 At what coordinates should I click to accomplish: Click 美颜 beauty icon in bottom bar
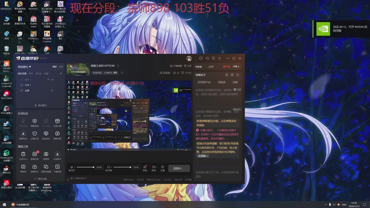pyautogui.click(x=145, y=167)
